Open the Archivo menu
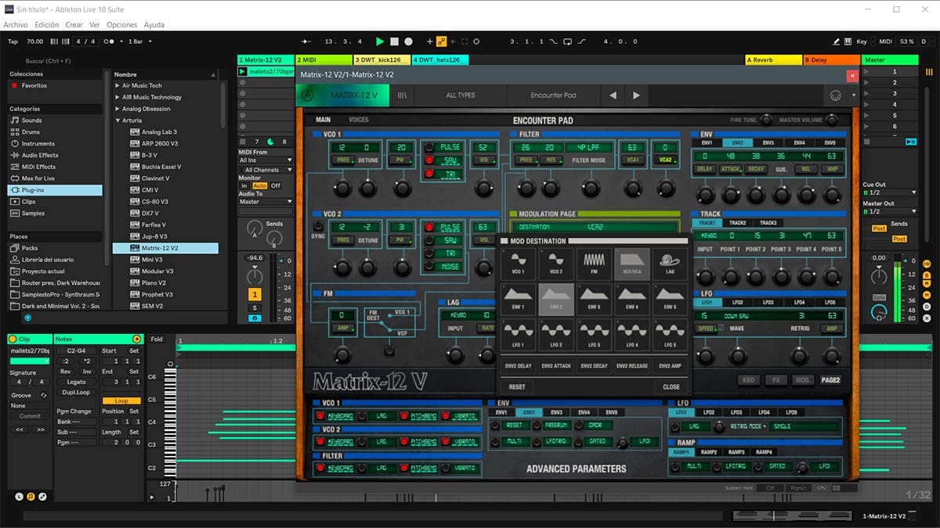Screen dimensions: 940x528 (16, 25)
